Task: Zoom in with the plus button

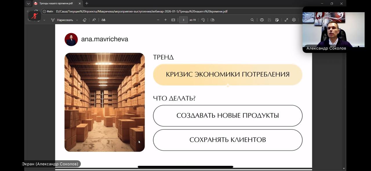Action: tap(166, 20)
